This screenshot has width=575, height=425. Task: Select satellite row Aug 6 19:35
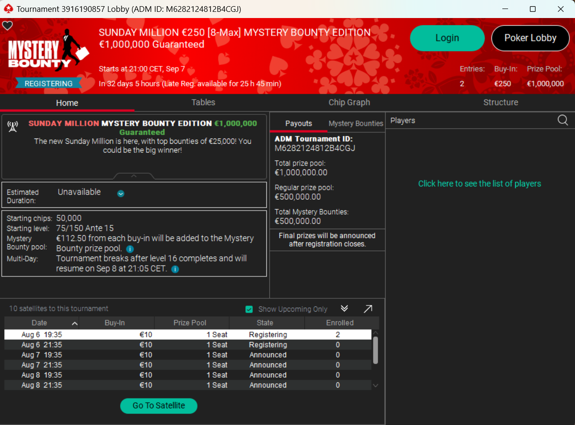coord(188,334)
